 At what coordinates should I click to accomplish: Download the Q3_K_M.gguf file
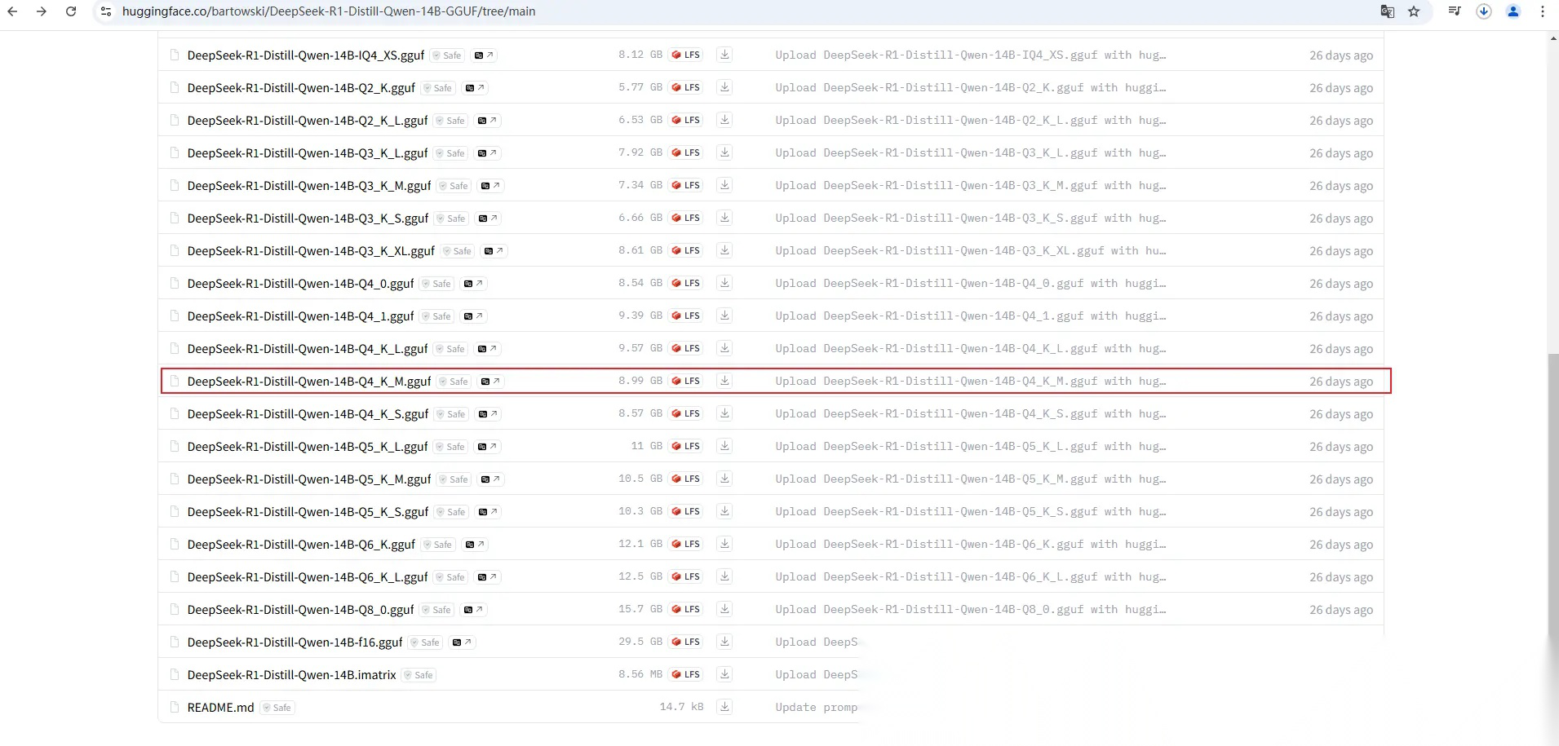724,185
